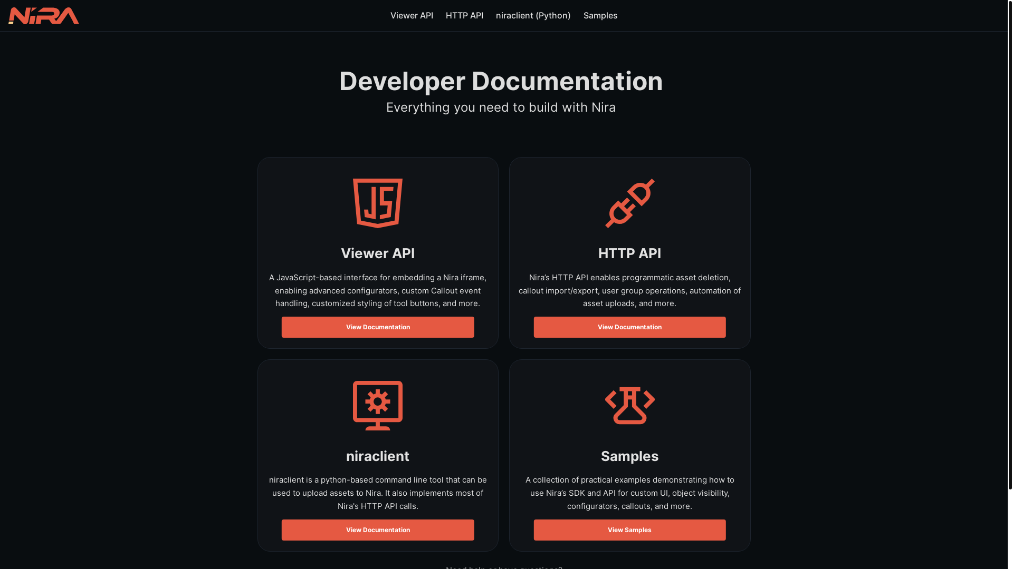
Task: Click the monitor gear icon for niraclient
Action: 378,406
